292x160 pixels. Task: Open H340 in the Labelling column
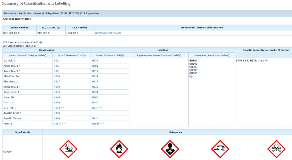(x=95, y=97)
